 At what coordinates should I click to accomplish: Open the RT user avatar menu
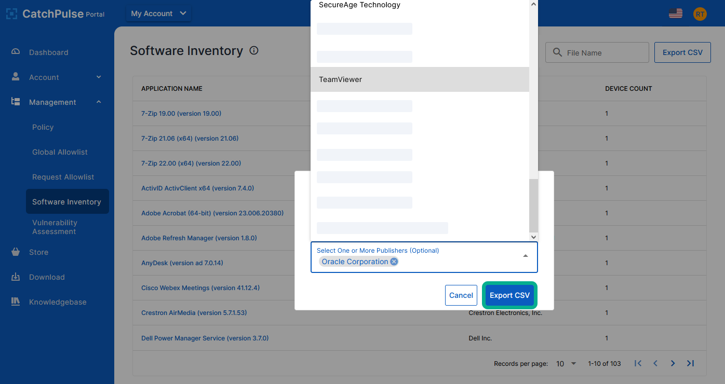coord(700,14)
